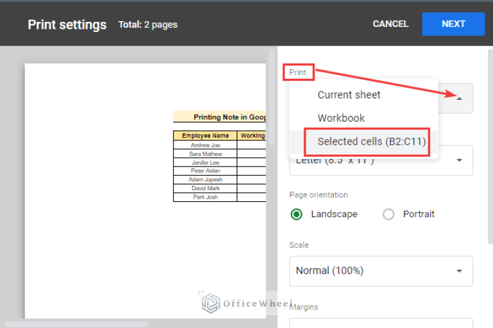Click the settings panel vertical scrollbar
The width and height of the screenshot is (493, 328).
490,146
